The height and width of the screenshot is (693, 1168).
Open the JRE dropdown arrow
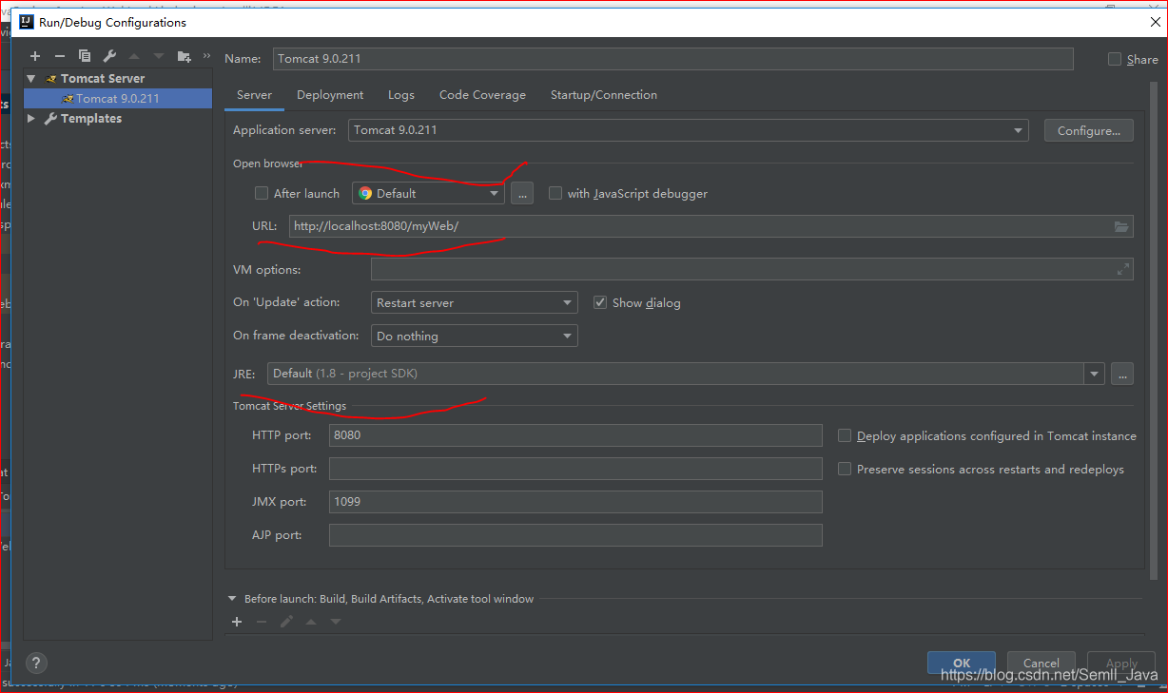click(x=1095, y=374)
